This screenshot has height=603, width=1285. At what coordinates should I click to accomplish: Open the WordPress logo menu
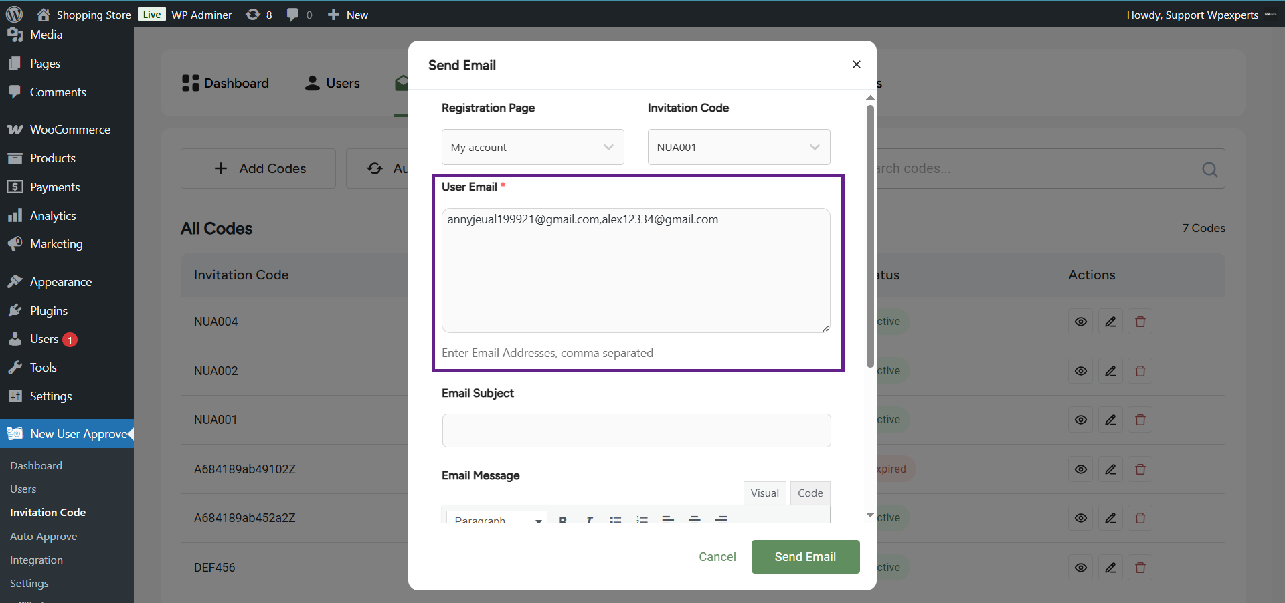coord(14,14)
